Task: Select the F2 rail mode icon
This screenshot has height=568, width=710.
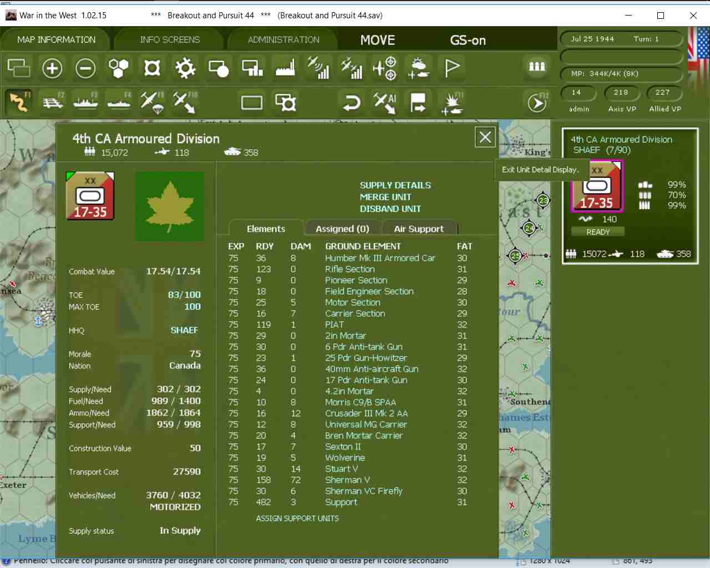Action: [53, 102]
